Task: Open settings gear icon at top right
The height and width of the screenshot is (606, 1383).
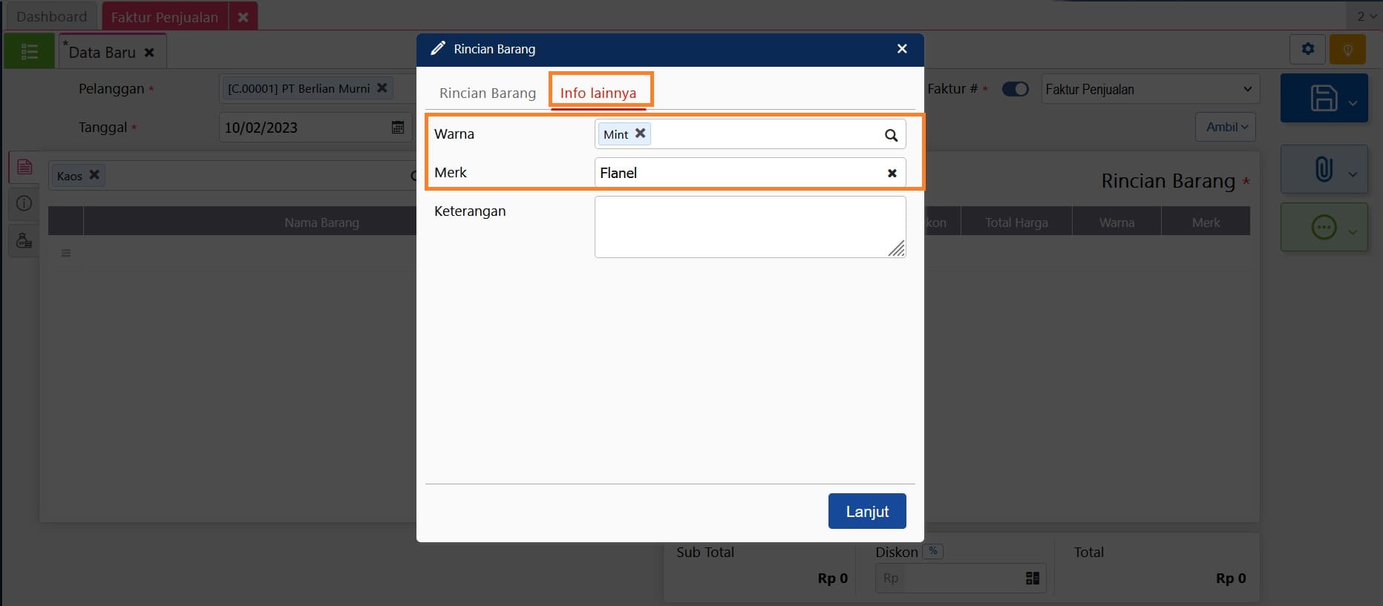Action: pos(1307,49)
